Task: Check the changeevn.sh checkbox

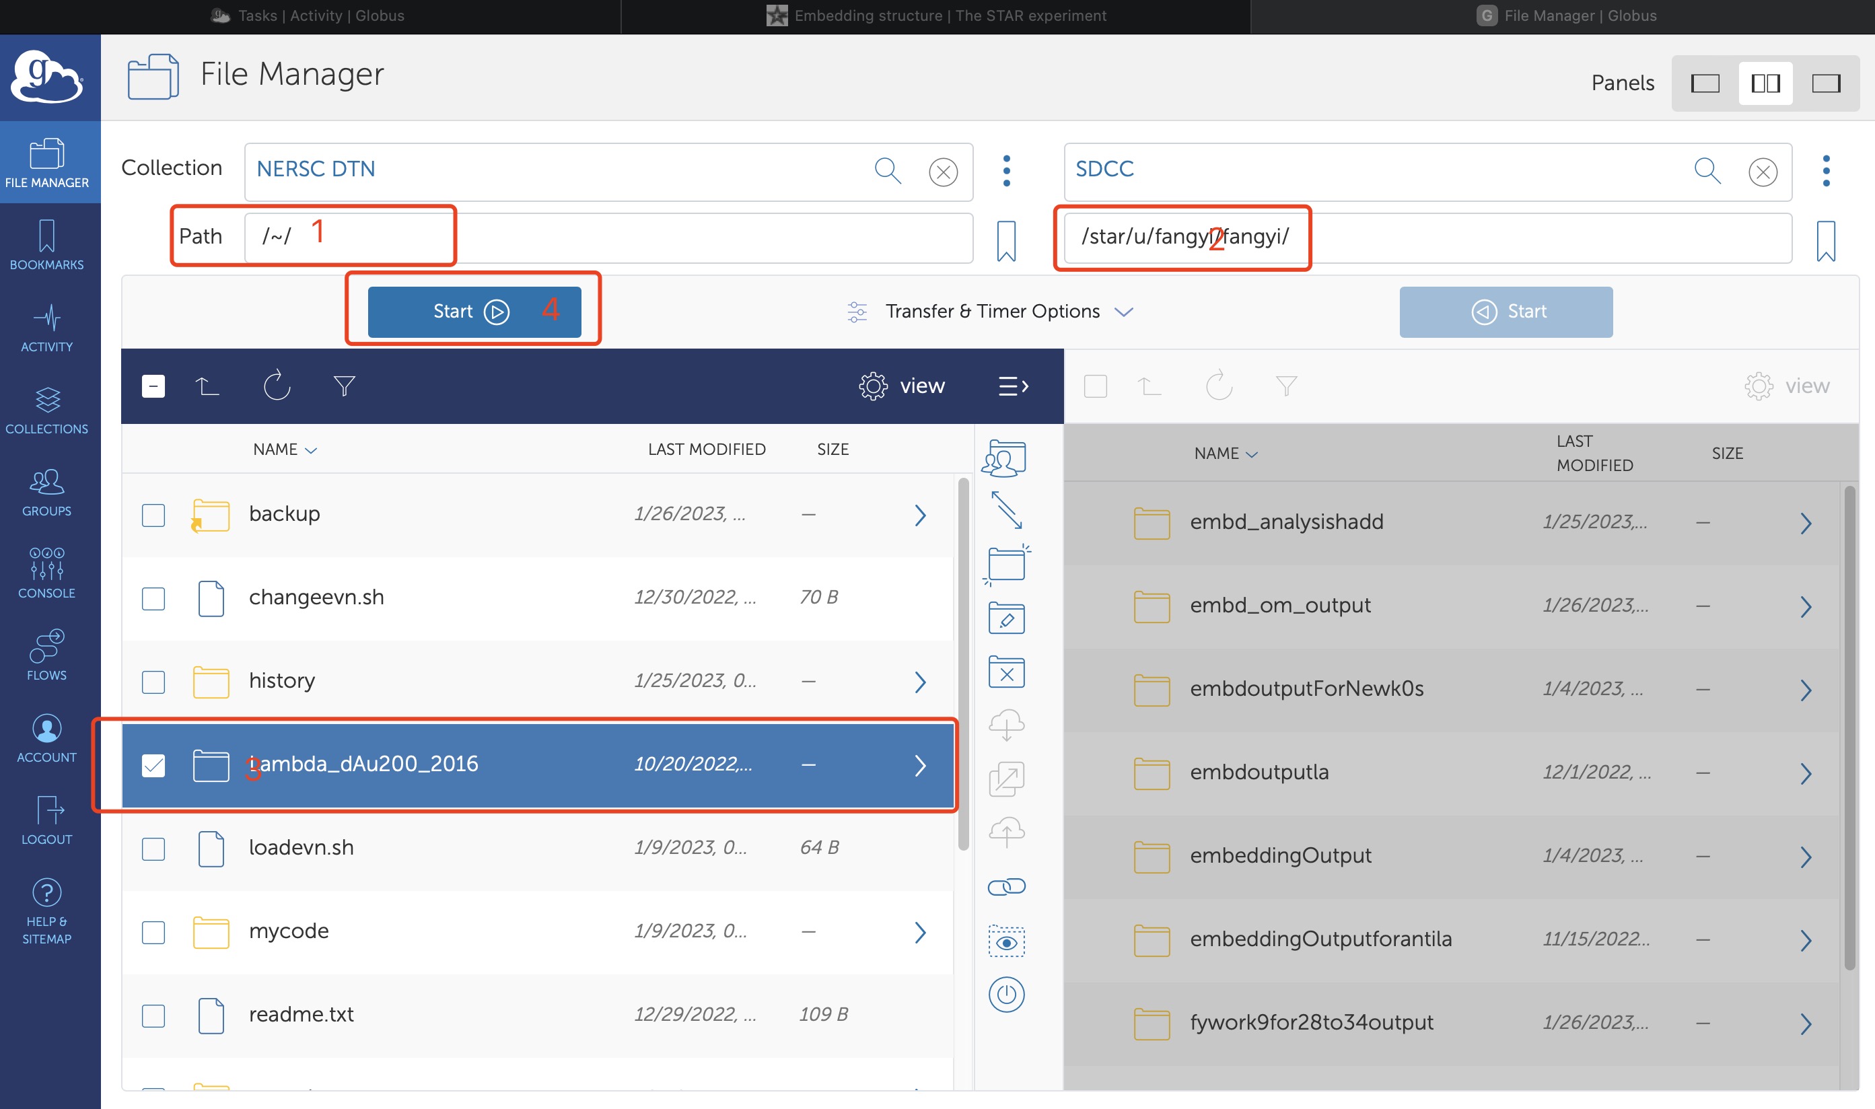Action: pos(153,599)
